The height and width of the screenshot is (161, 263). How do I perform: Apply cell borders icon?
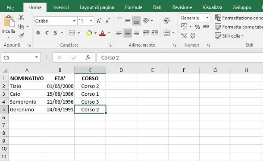pyautogui.click(x=72, y=33)
